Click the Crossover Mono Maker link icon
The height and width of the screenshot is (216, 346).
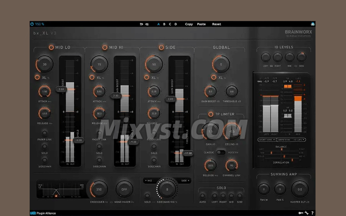(112, 202)
